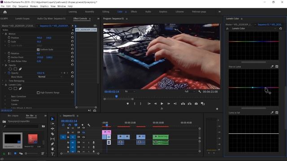Screen dimensions: 287x161
Task: Select the Hand tool
Action: pos(52,149)
